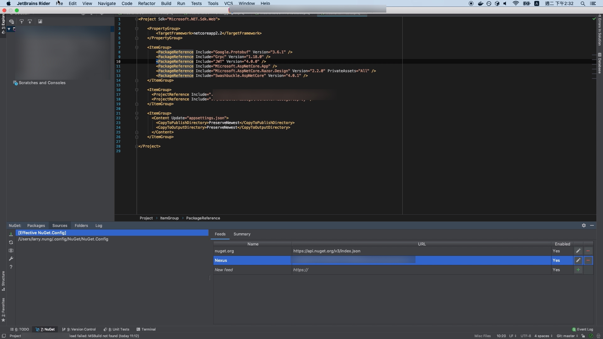Screen dimensions: 603x339
Task: Fold the first ItemGroup at line 7
Action: [137, 47]
